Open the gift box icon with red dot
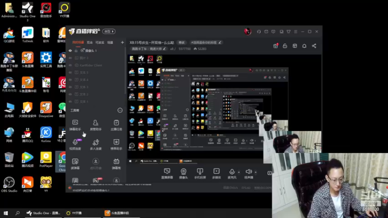Screen dimensions: 388x218 pos(275,46)
